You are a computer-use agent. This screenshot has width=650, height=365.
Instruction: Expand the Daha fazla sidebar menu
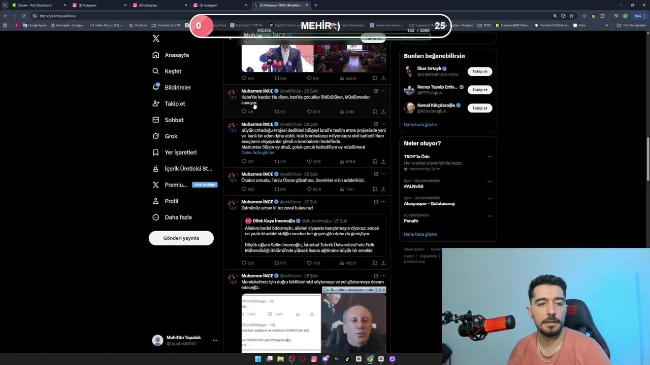(x=172, y=217)
